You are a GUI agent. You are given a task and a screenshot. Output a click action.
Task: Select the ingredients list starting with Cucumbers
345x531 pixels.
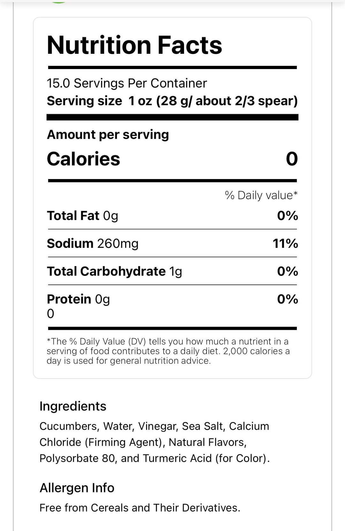point(155,442)
